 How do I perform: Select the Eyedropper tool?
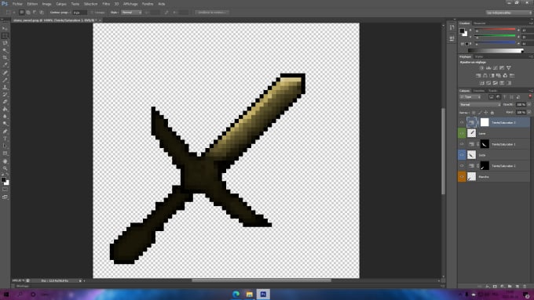coord(5,64)
